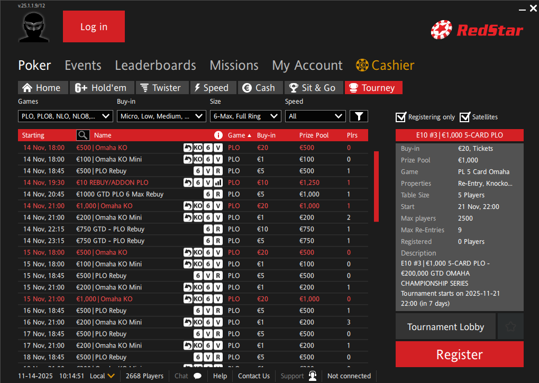
Task: Select the €10 REBUY/ADDON PLO tournament row
Action: tap(112, 183)
